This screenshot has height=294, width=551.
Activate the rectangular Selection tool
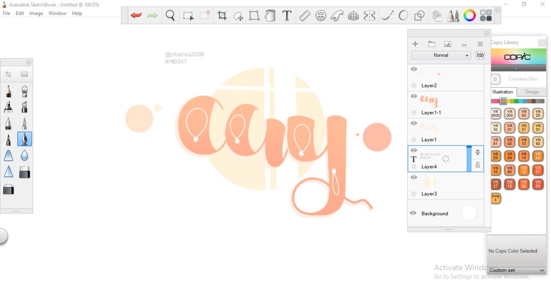click(188, 16)
